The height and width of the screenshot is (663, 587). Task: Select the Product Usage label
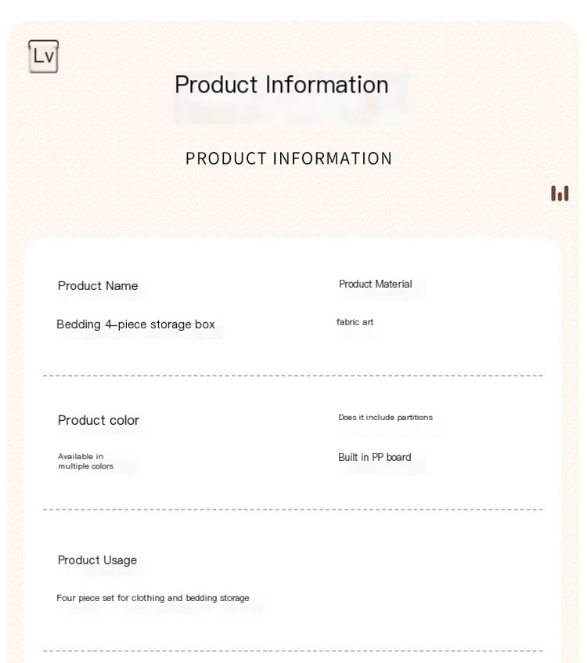click(98, 560)
